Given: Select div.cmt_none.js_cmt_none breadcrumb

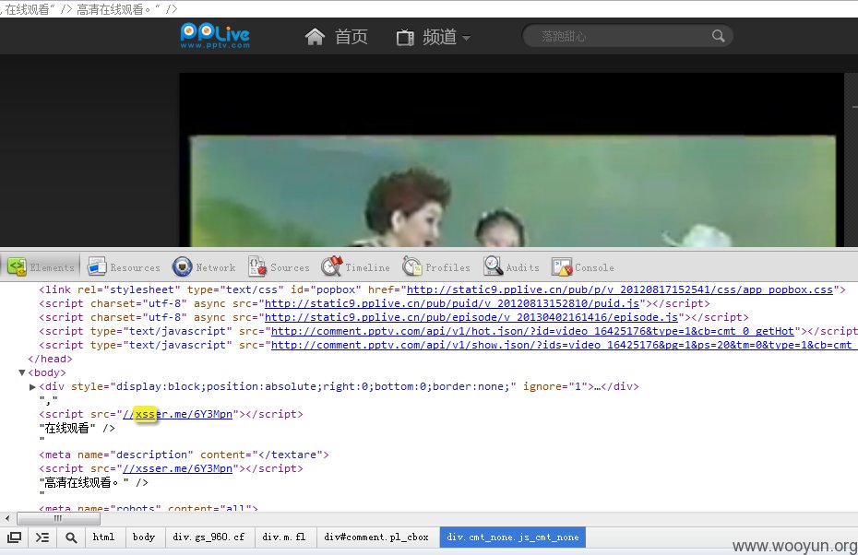Looking at the screenshot, I should (513, 537).
